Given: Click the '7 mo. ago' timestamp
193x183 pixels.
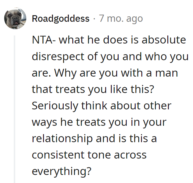Looking at the screenshot, I should click(121, 19).
